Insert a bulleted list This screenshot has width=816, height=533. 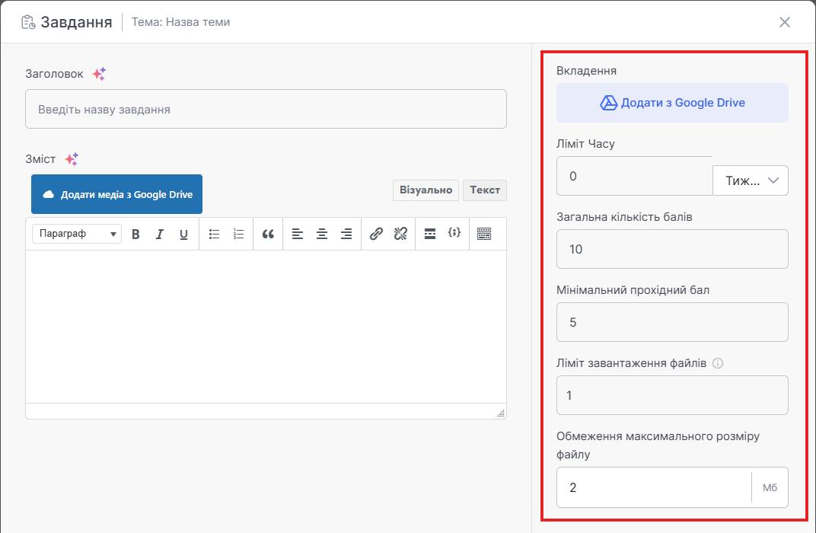(215, 235)
